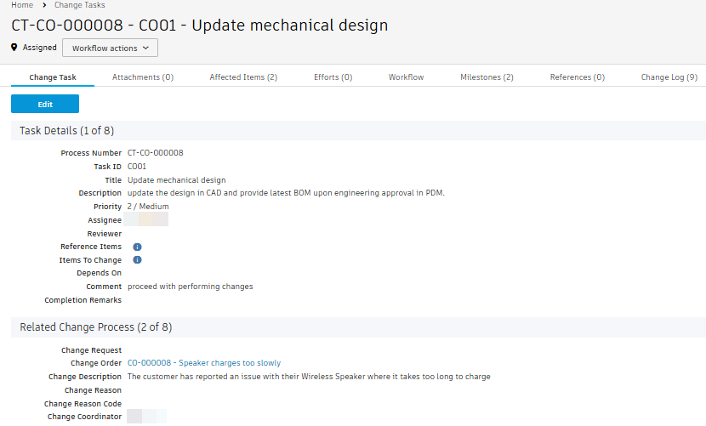Show the Change Log tab
Screen dimensions: 706x426
coord(669,77)
